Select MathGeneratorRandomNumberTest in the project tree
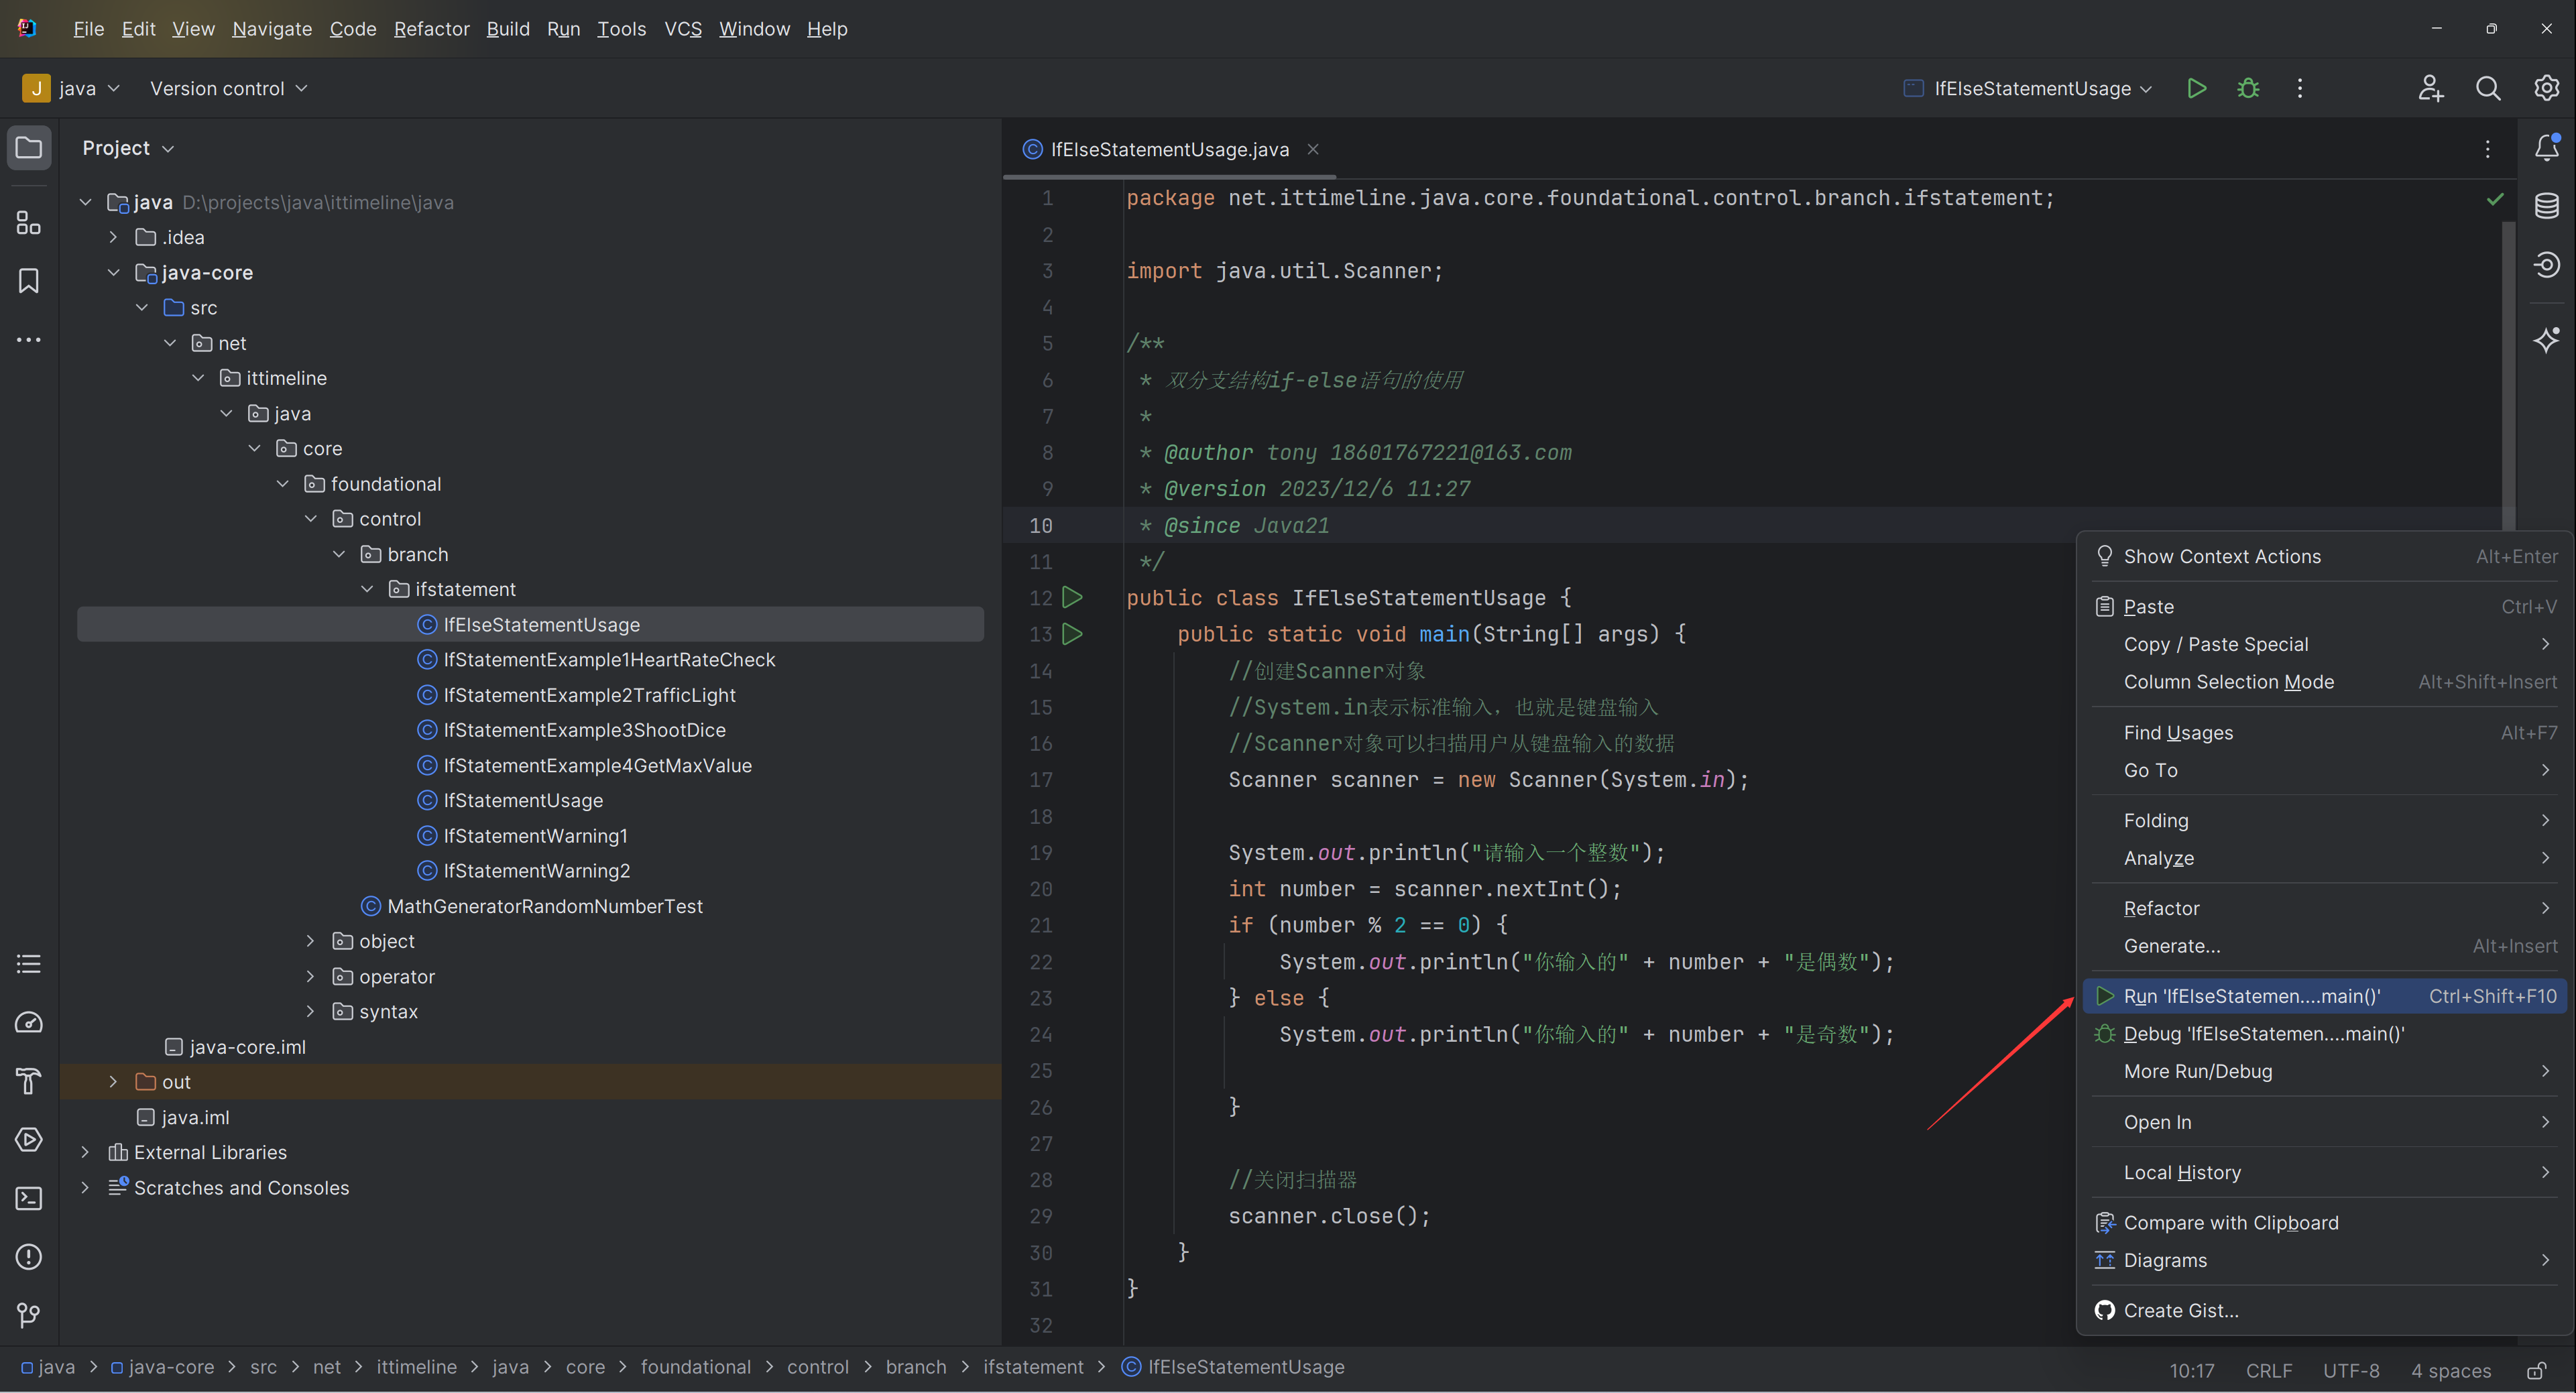 tap(544, 906)
